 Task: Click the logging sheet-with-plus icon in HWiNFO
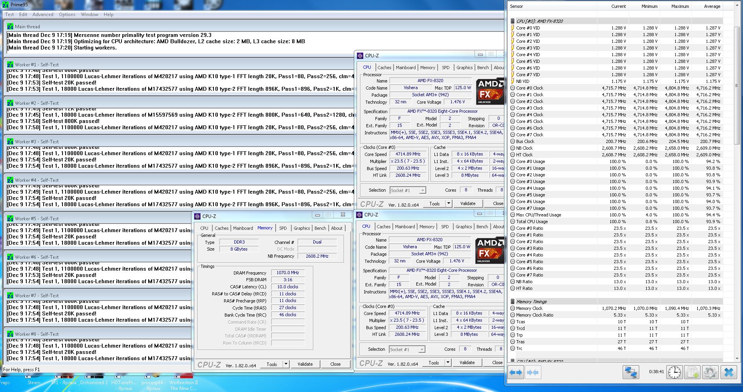click(x=692, y=372)
